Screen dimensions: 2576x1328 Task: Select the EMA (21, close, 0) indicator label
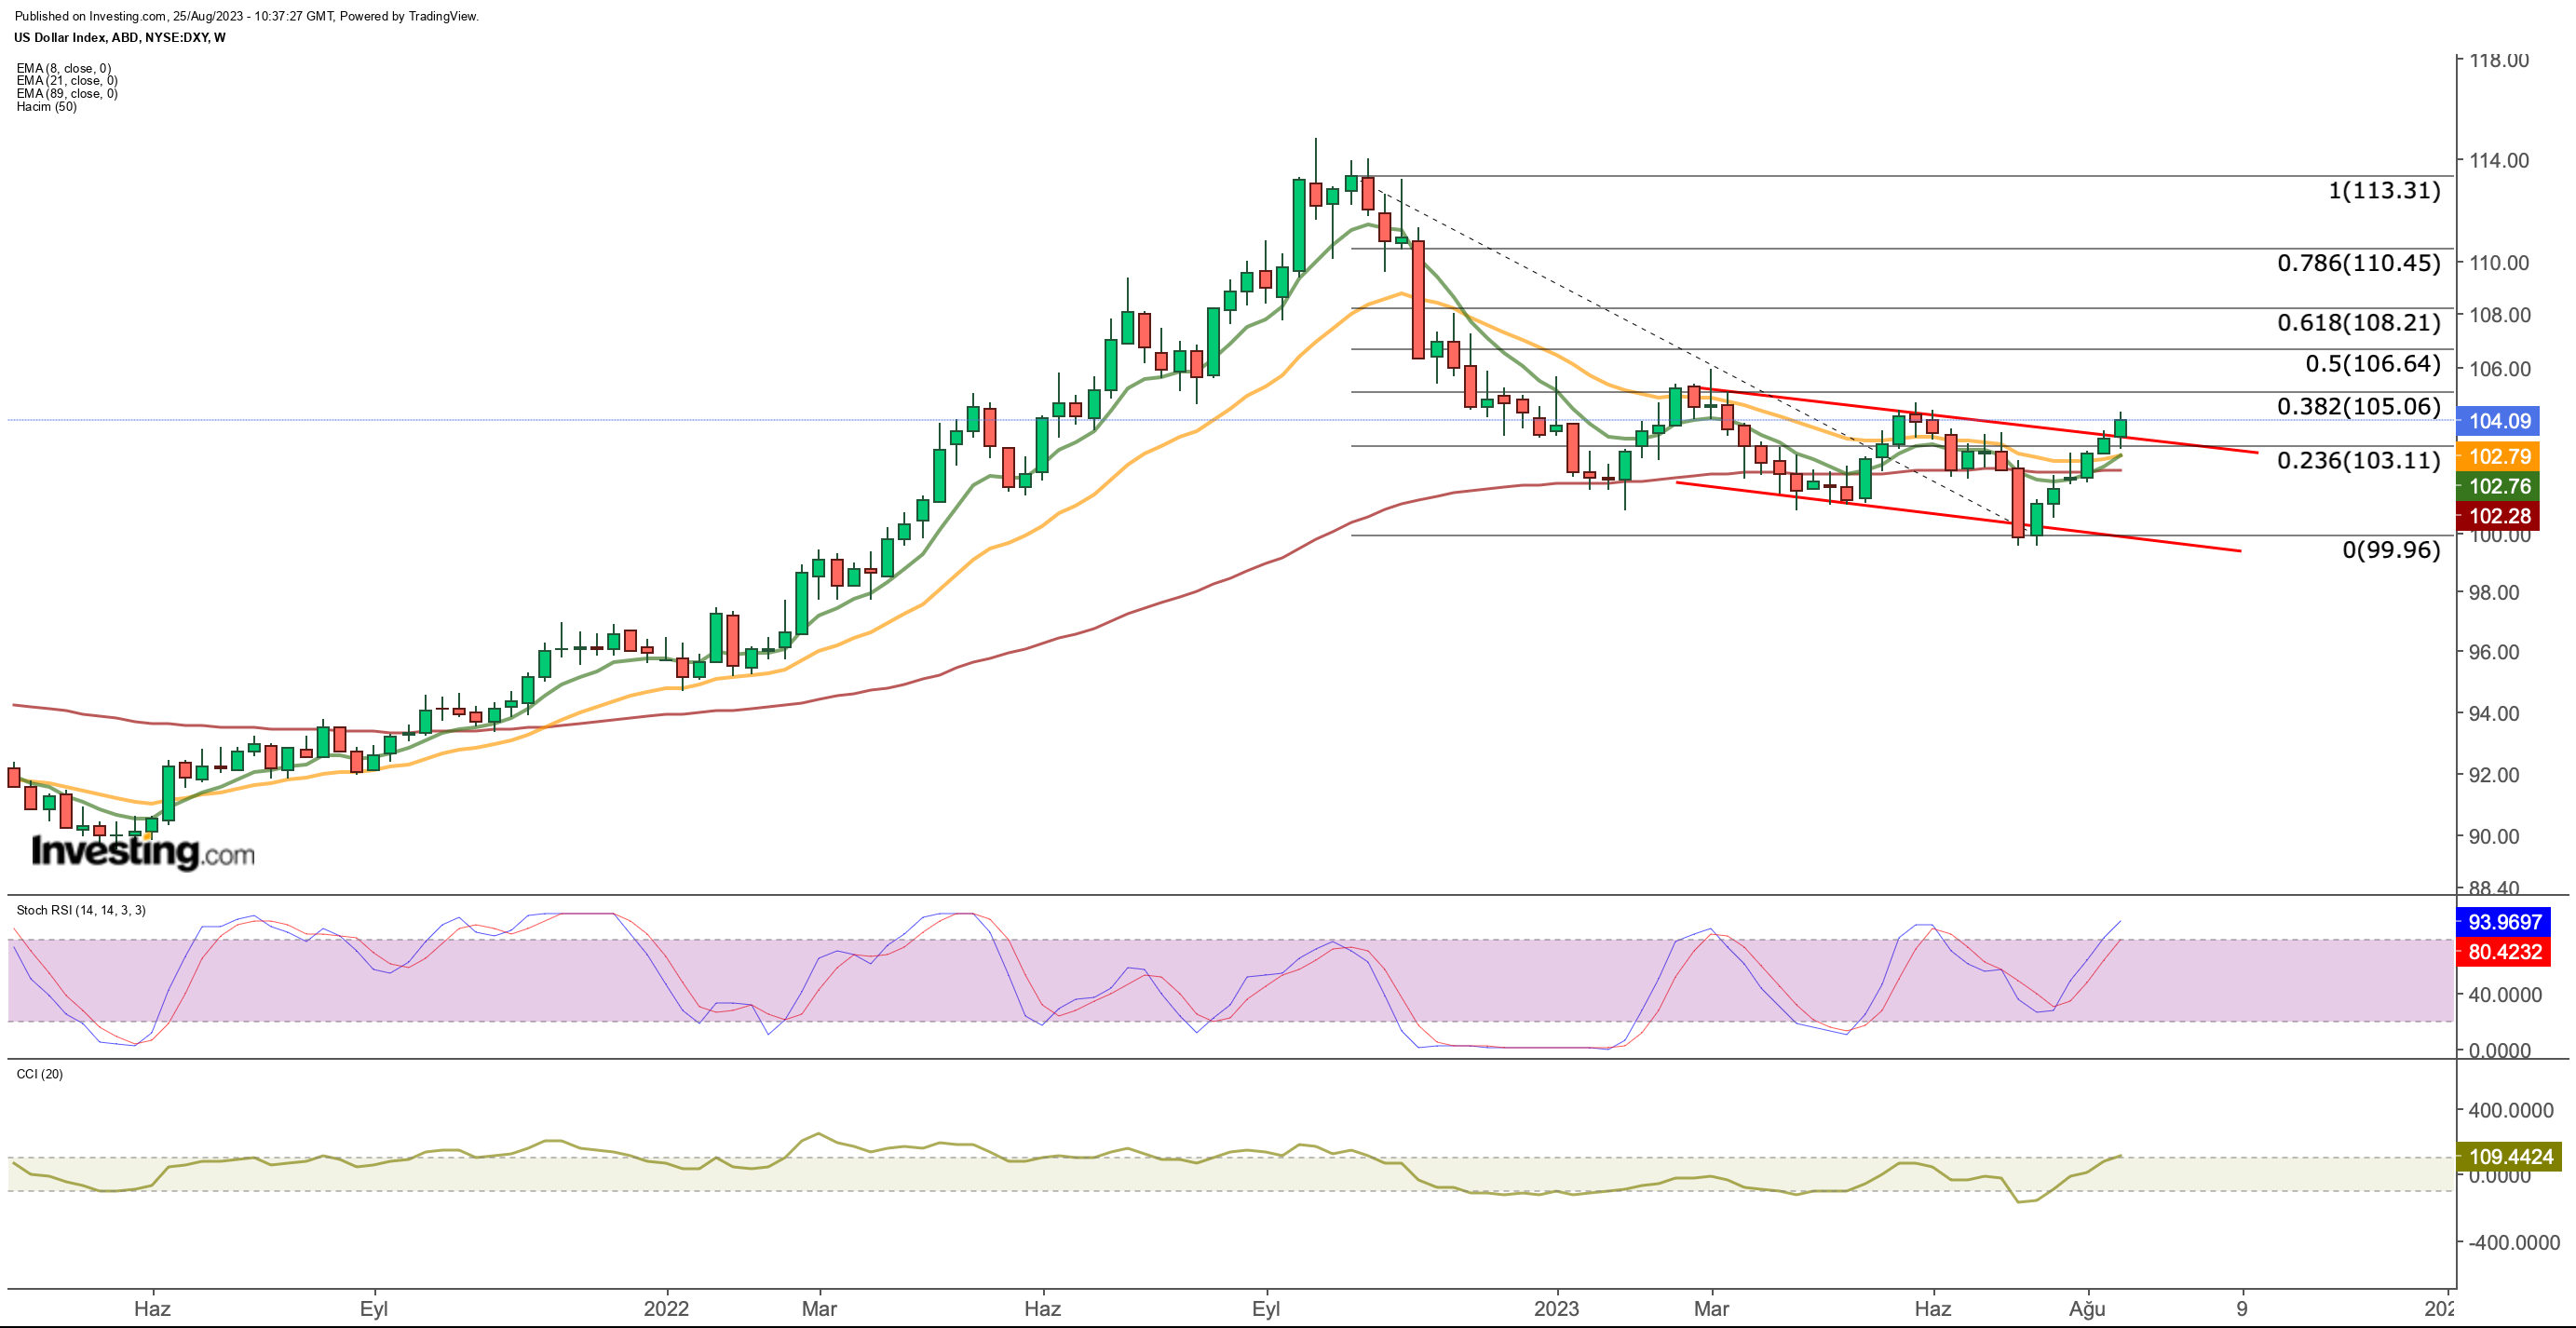click(67, 81)
